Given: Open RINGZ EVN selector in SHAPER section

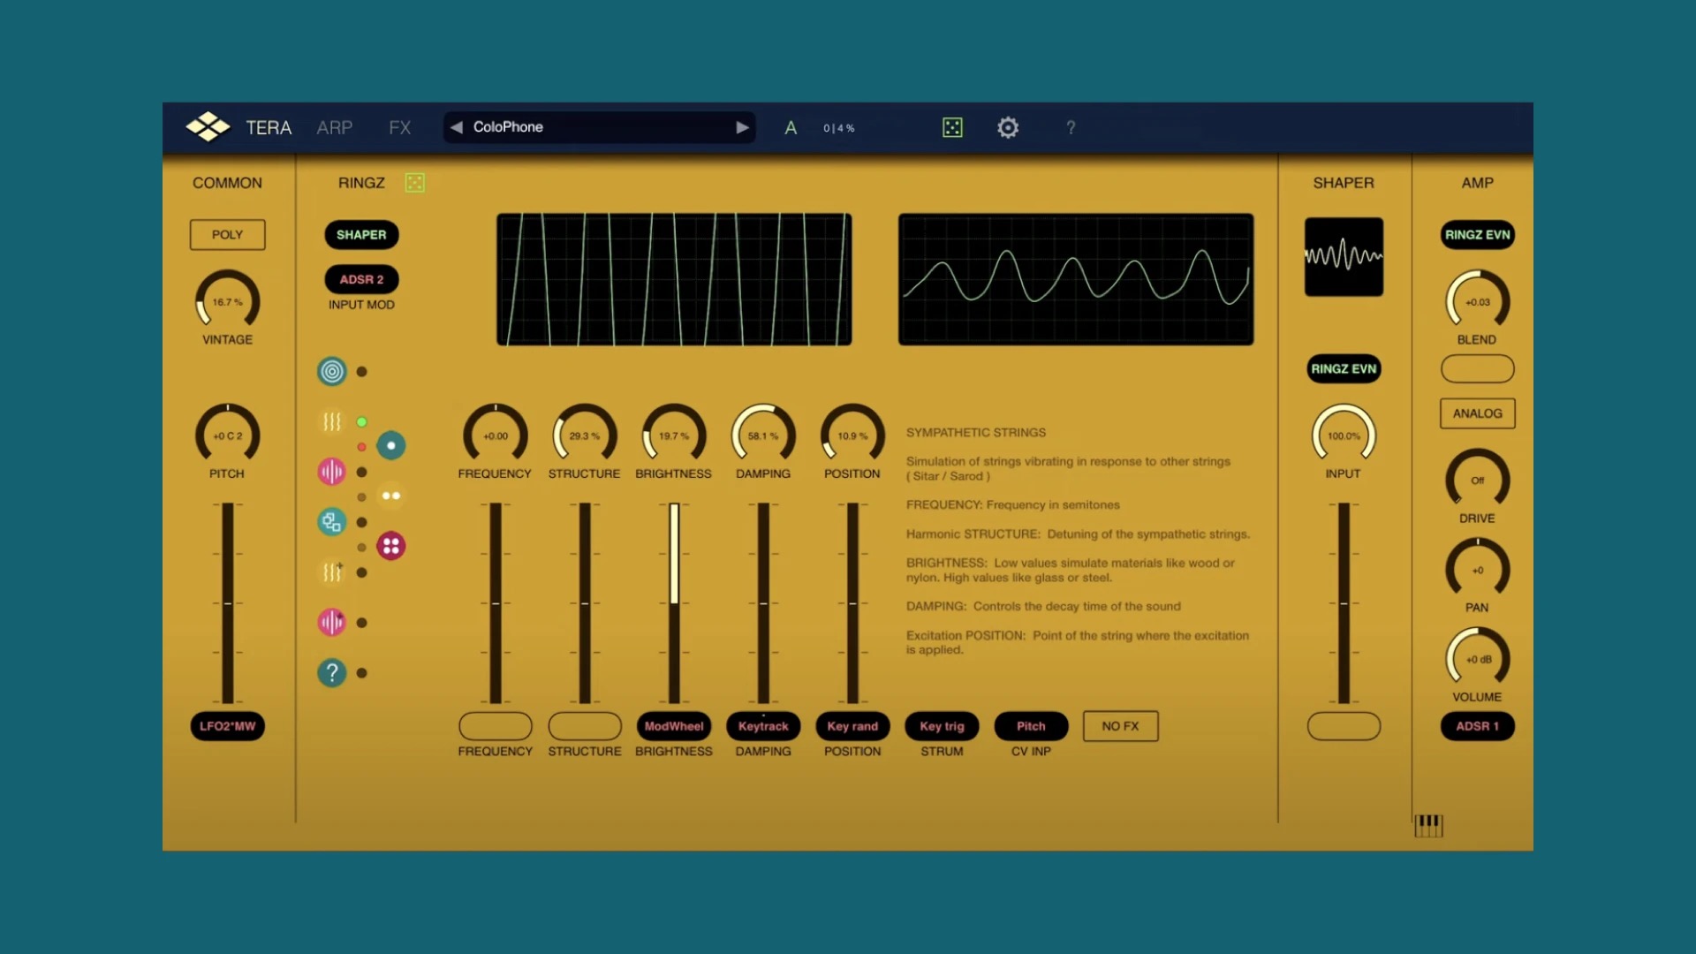Looking at the screenshot, I should pos(1344,369).
